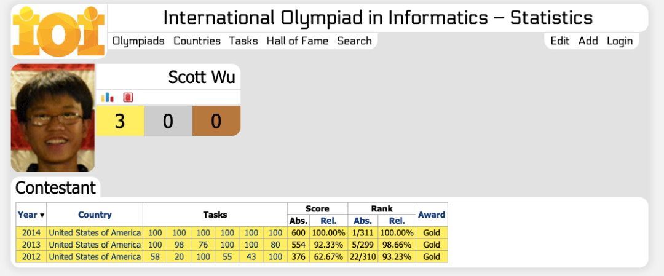Screen dimensions: 664x276
Task: Open United States of America in the 2013 row
Action: point(95,245)
